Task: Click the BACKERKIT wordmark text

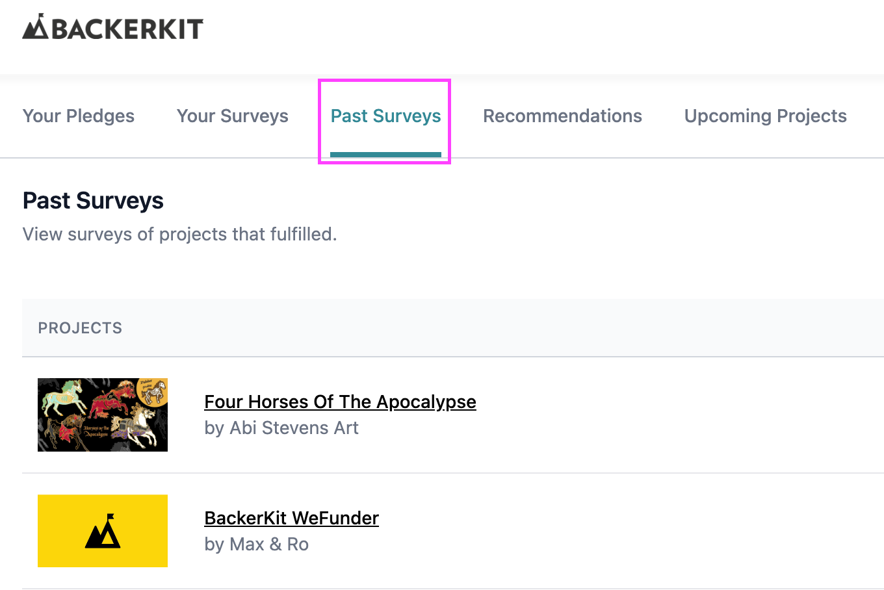Action: point(127,29)
